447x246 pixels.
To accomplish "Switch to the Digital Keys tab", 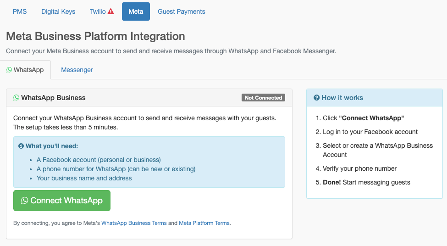I will coord(58,11).
